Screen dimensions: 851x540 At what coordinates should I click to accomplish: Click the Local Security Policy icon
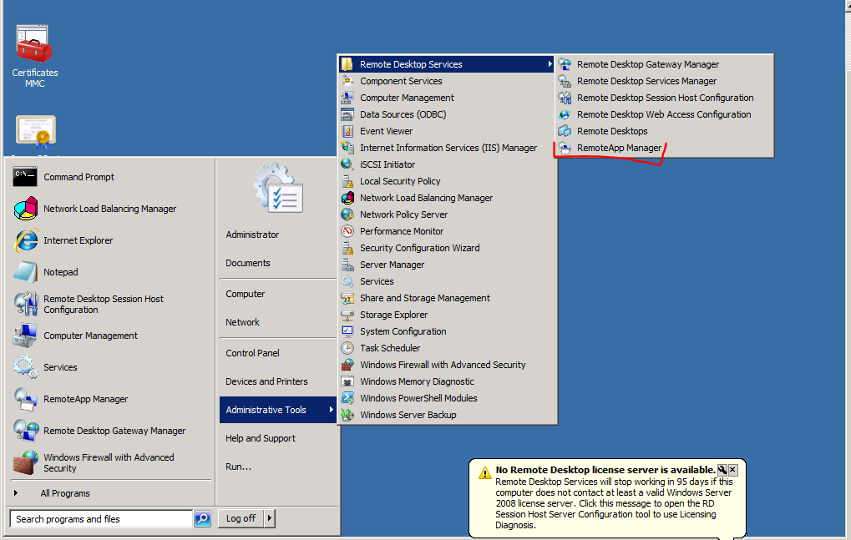click(x=347, y=181)
